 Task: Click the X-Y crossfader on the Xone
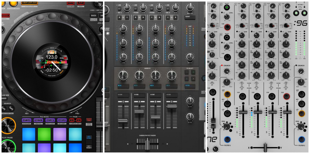(x=265, y=148)
